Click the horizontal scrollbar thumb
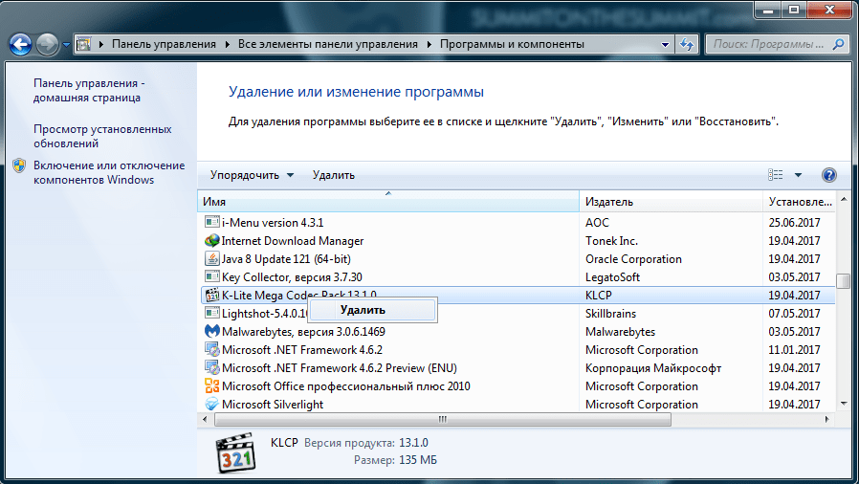This screenshot has width=859, height=484. click(443, 419)
